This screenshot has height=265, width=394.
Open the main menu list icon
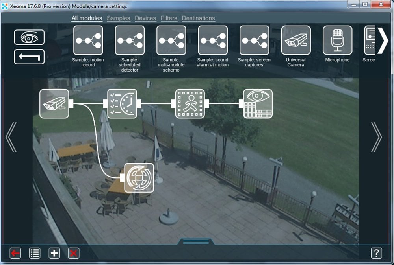(35, 253)
